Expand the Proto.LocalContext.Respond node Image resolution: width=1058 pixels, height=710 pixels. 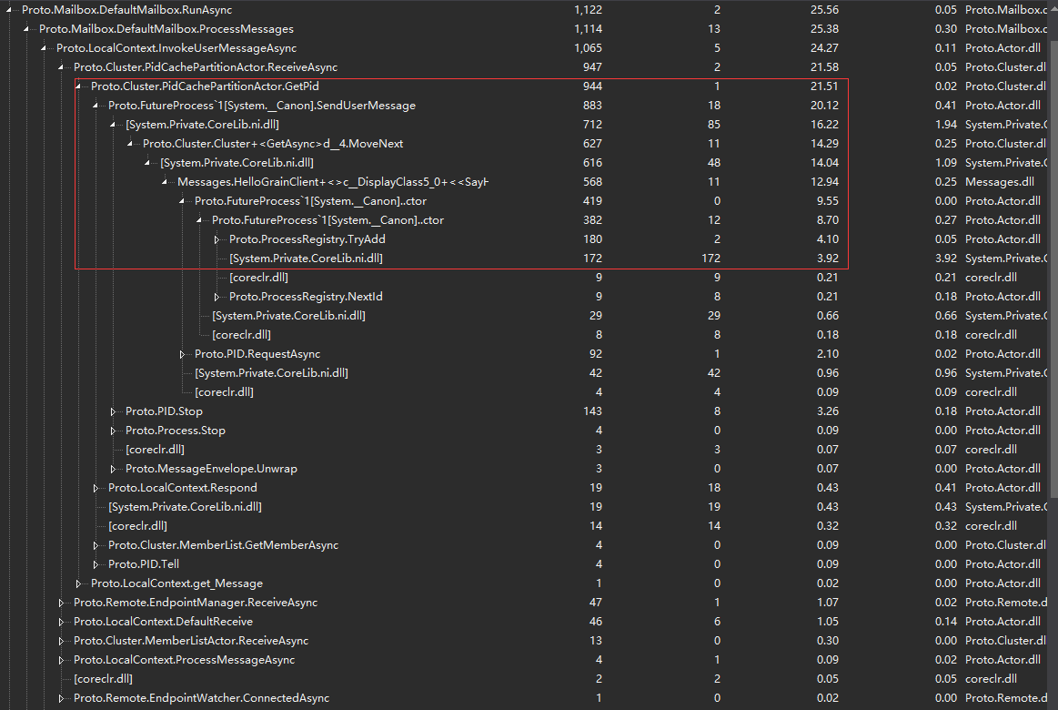tap(95, 487)
